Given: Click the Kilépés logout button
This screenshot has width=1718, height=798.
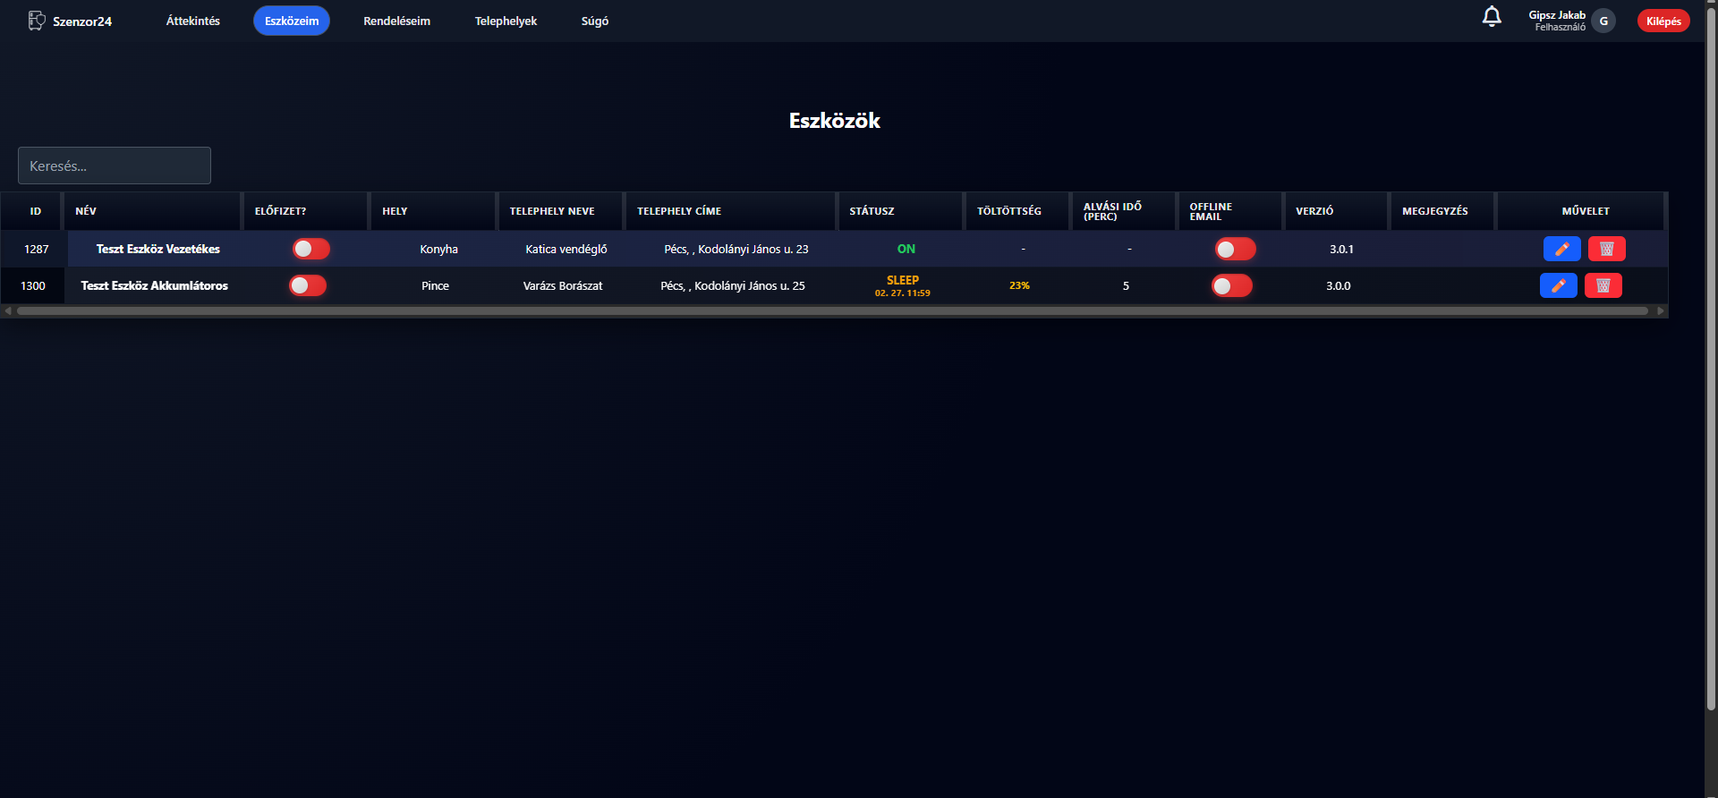Looking at the screenshot, I should click(1663, 21).
